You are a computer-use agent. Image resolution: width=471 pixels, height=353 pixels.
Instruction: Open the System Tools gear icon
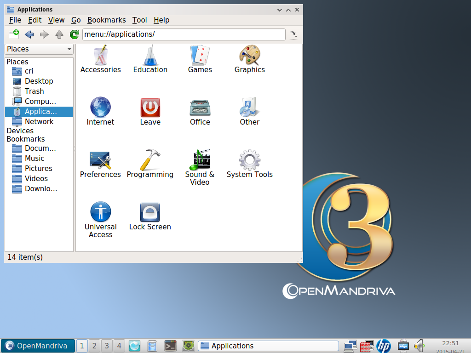pos(249,160)
